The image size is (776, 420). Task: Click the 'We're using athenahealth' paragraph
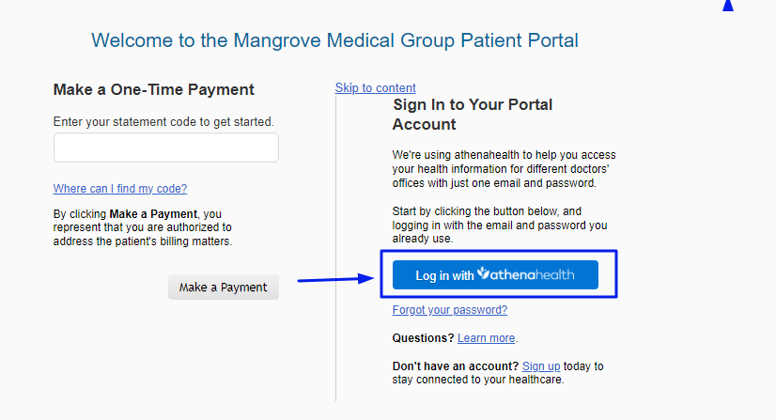tap(504, 169)
